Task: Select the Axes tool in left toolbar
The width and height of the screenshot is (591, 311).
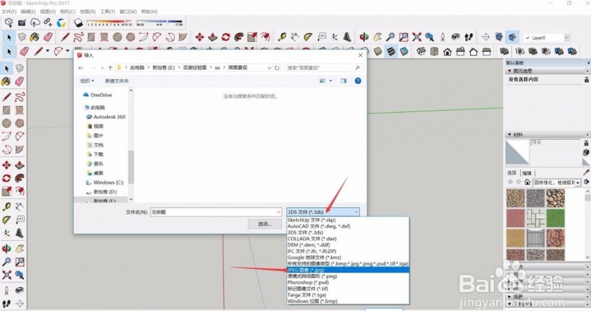Action: pyautogui.click(x=6, y=233)
